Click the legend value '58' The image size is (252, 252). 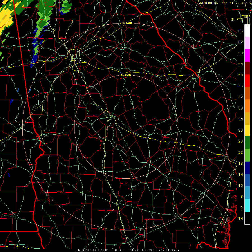point(241,53)
